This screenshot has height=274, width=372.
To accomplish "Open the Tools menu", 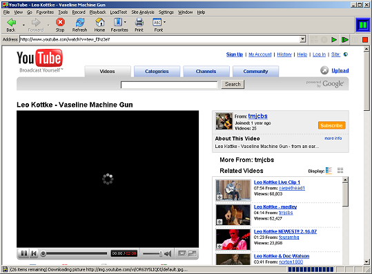I will [x=63, y=12].
